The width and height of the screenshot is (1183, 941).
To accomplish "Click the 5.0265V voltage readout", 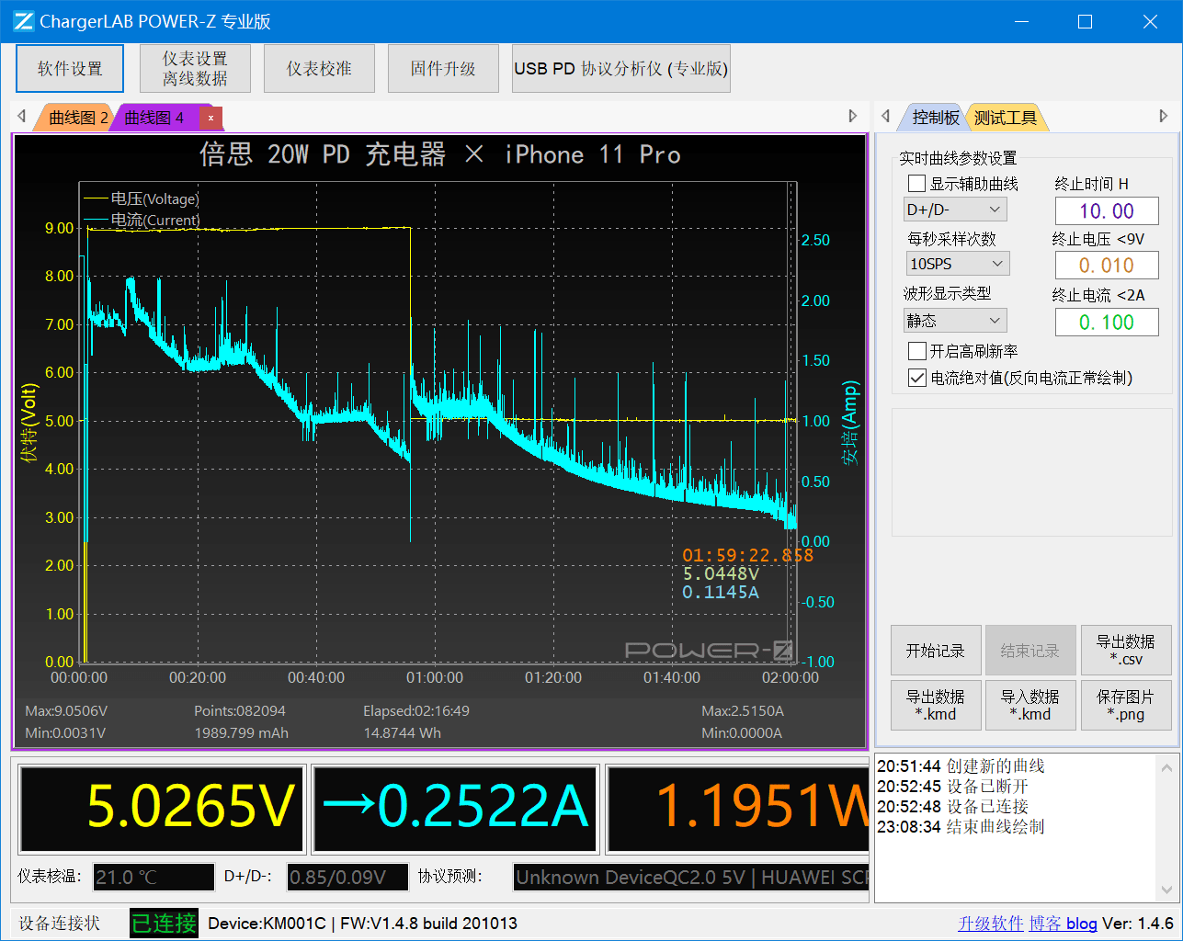I will click(162, 810).
